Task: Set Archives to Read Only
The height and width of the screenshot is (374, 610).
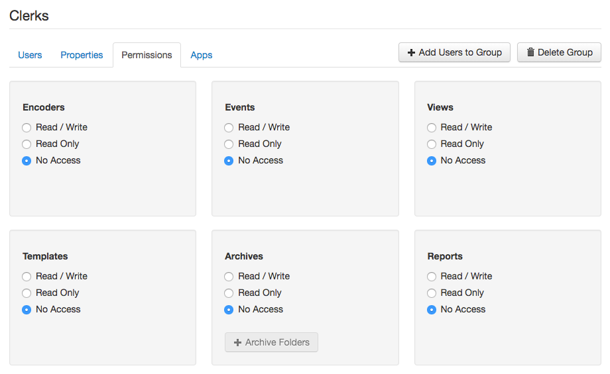Action: click(x=229, y=293)
